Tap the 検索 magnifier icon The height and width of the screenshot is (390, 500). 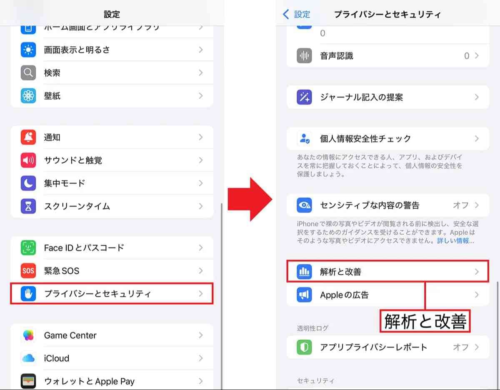click(28, 73)
